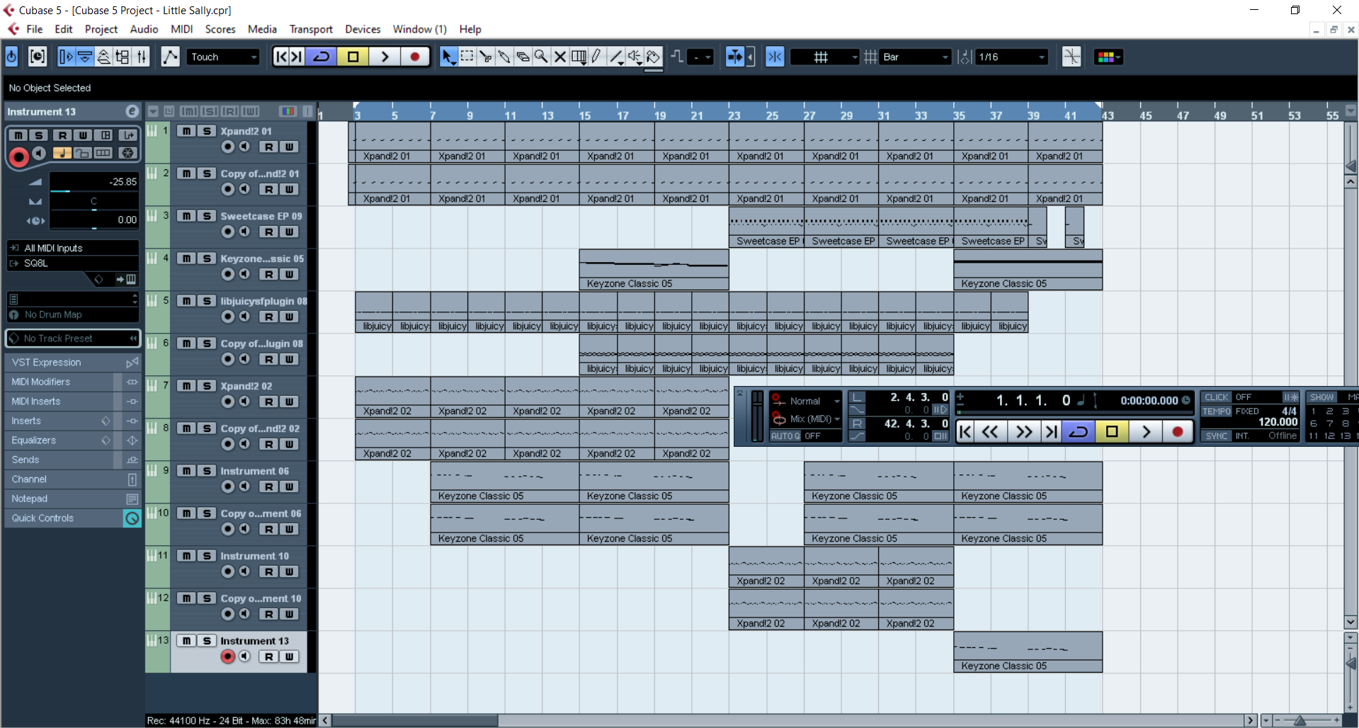Select the Object Selection arrow tool
The height and width of the screenshot is (728, 1359).
point(448,57)
